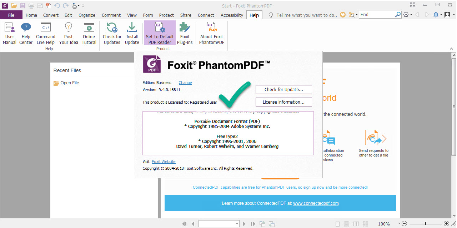Click the zoom in plus button
Screen dimensions: 457x228
(x=446, y=224)
